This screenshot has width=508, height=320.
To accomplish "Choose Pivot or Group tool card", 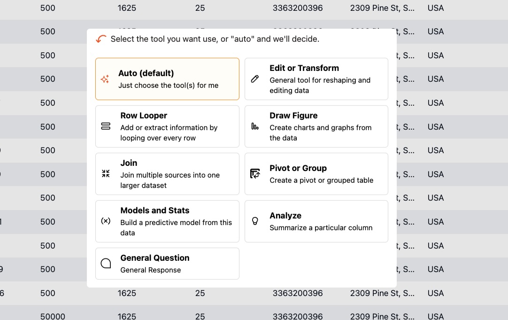I will click(x=316, y=174).
